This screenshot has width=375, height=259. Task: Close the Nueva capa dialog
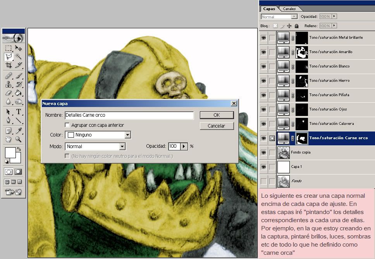tap(234, 103)
